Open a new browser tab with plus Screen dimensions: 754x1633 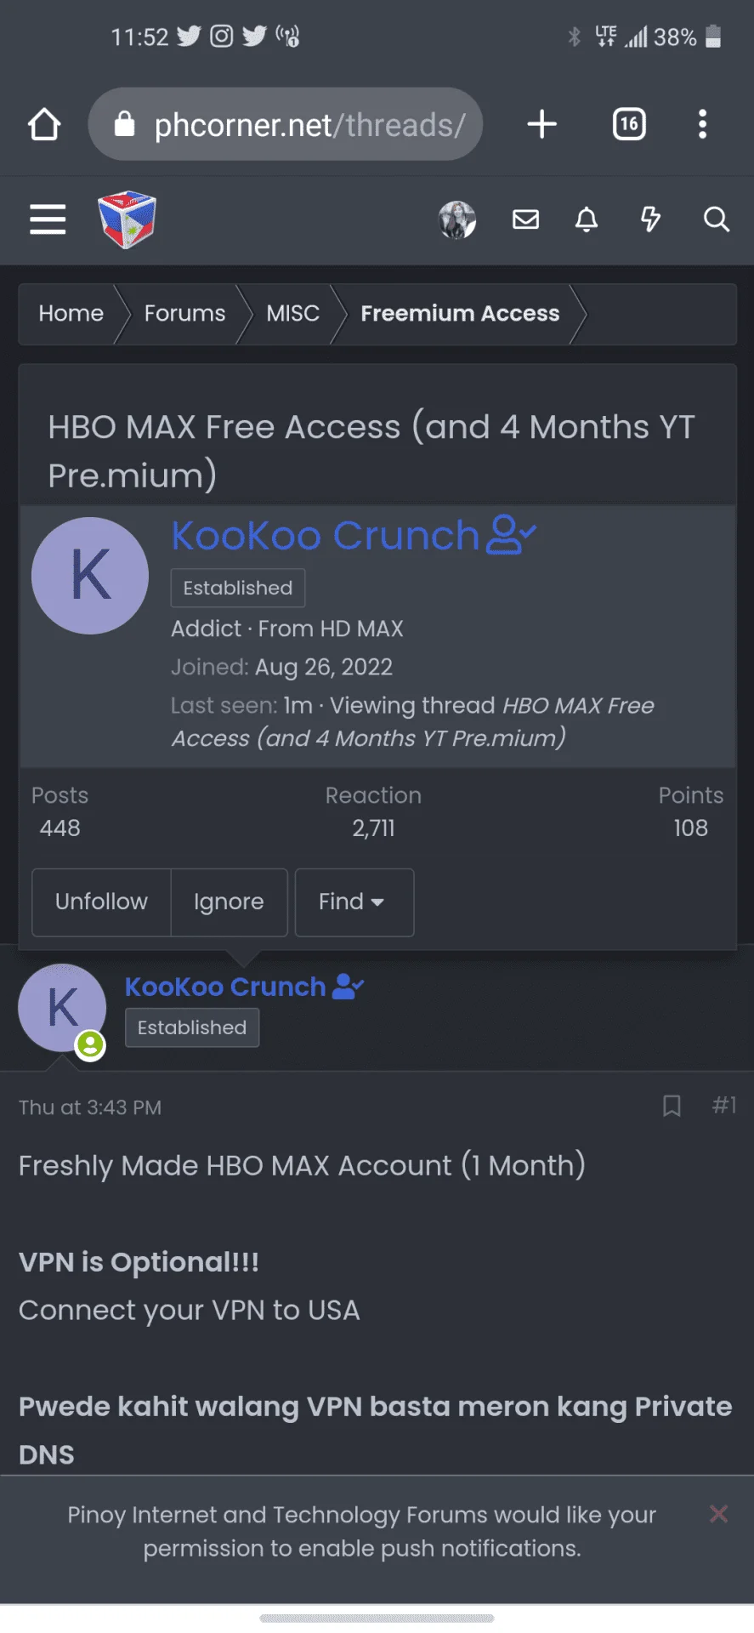coord(541,124)
